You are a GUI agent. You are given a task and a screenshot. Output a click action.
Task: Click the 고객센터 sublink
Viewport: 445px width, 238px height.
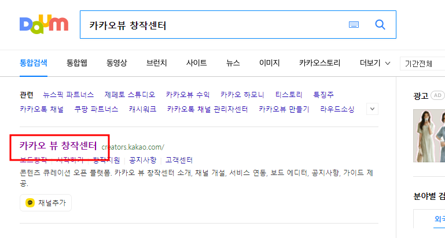pyautogui.click(x=179, y=160)
